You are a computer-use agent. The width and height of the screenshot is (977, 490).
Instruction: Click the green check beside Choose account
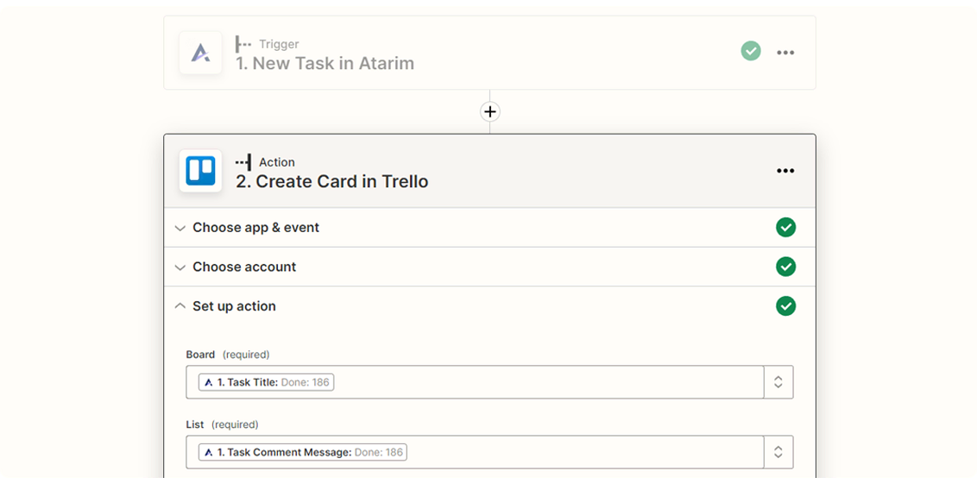pos(785,267)
